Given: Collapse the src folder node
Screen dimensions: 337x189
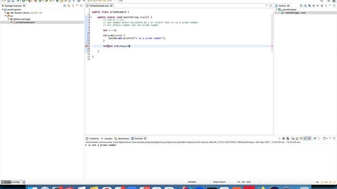Looking at the screenshot, I should (x=5, y=16).
